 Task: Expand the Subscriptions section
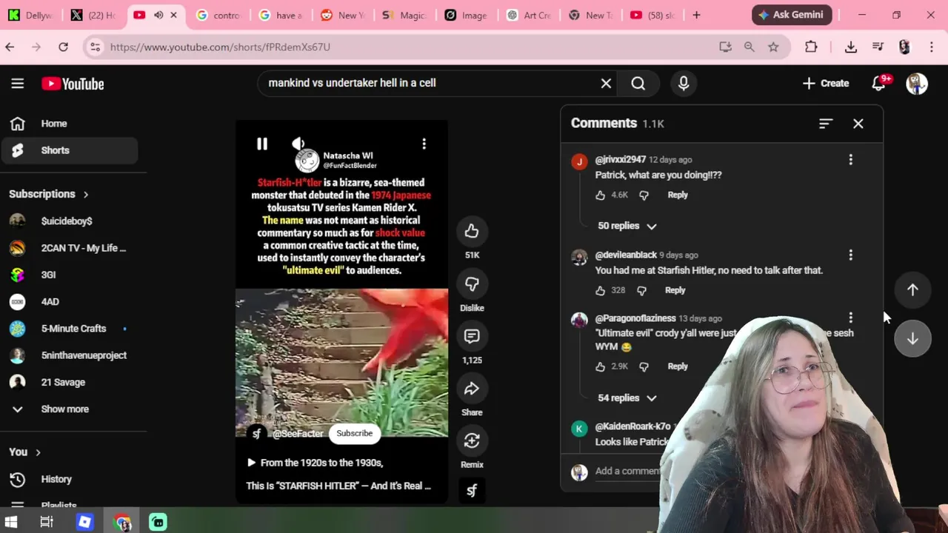tap(49, 194)
